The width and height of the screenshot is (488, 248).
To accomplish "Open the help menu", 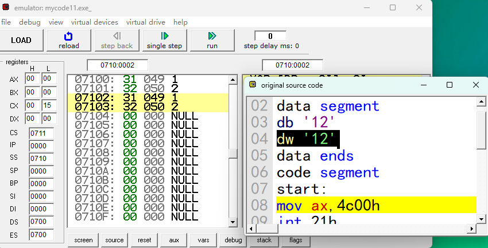I will click(x=180, y=22).
